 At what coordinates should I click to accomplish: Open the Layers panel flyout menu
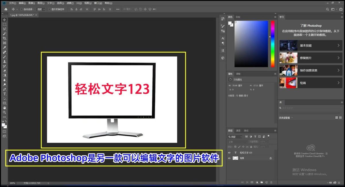coord(275,131)
